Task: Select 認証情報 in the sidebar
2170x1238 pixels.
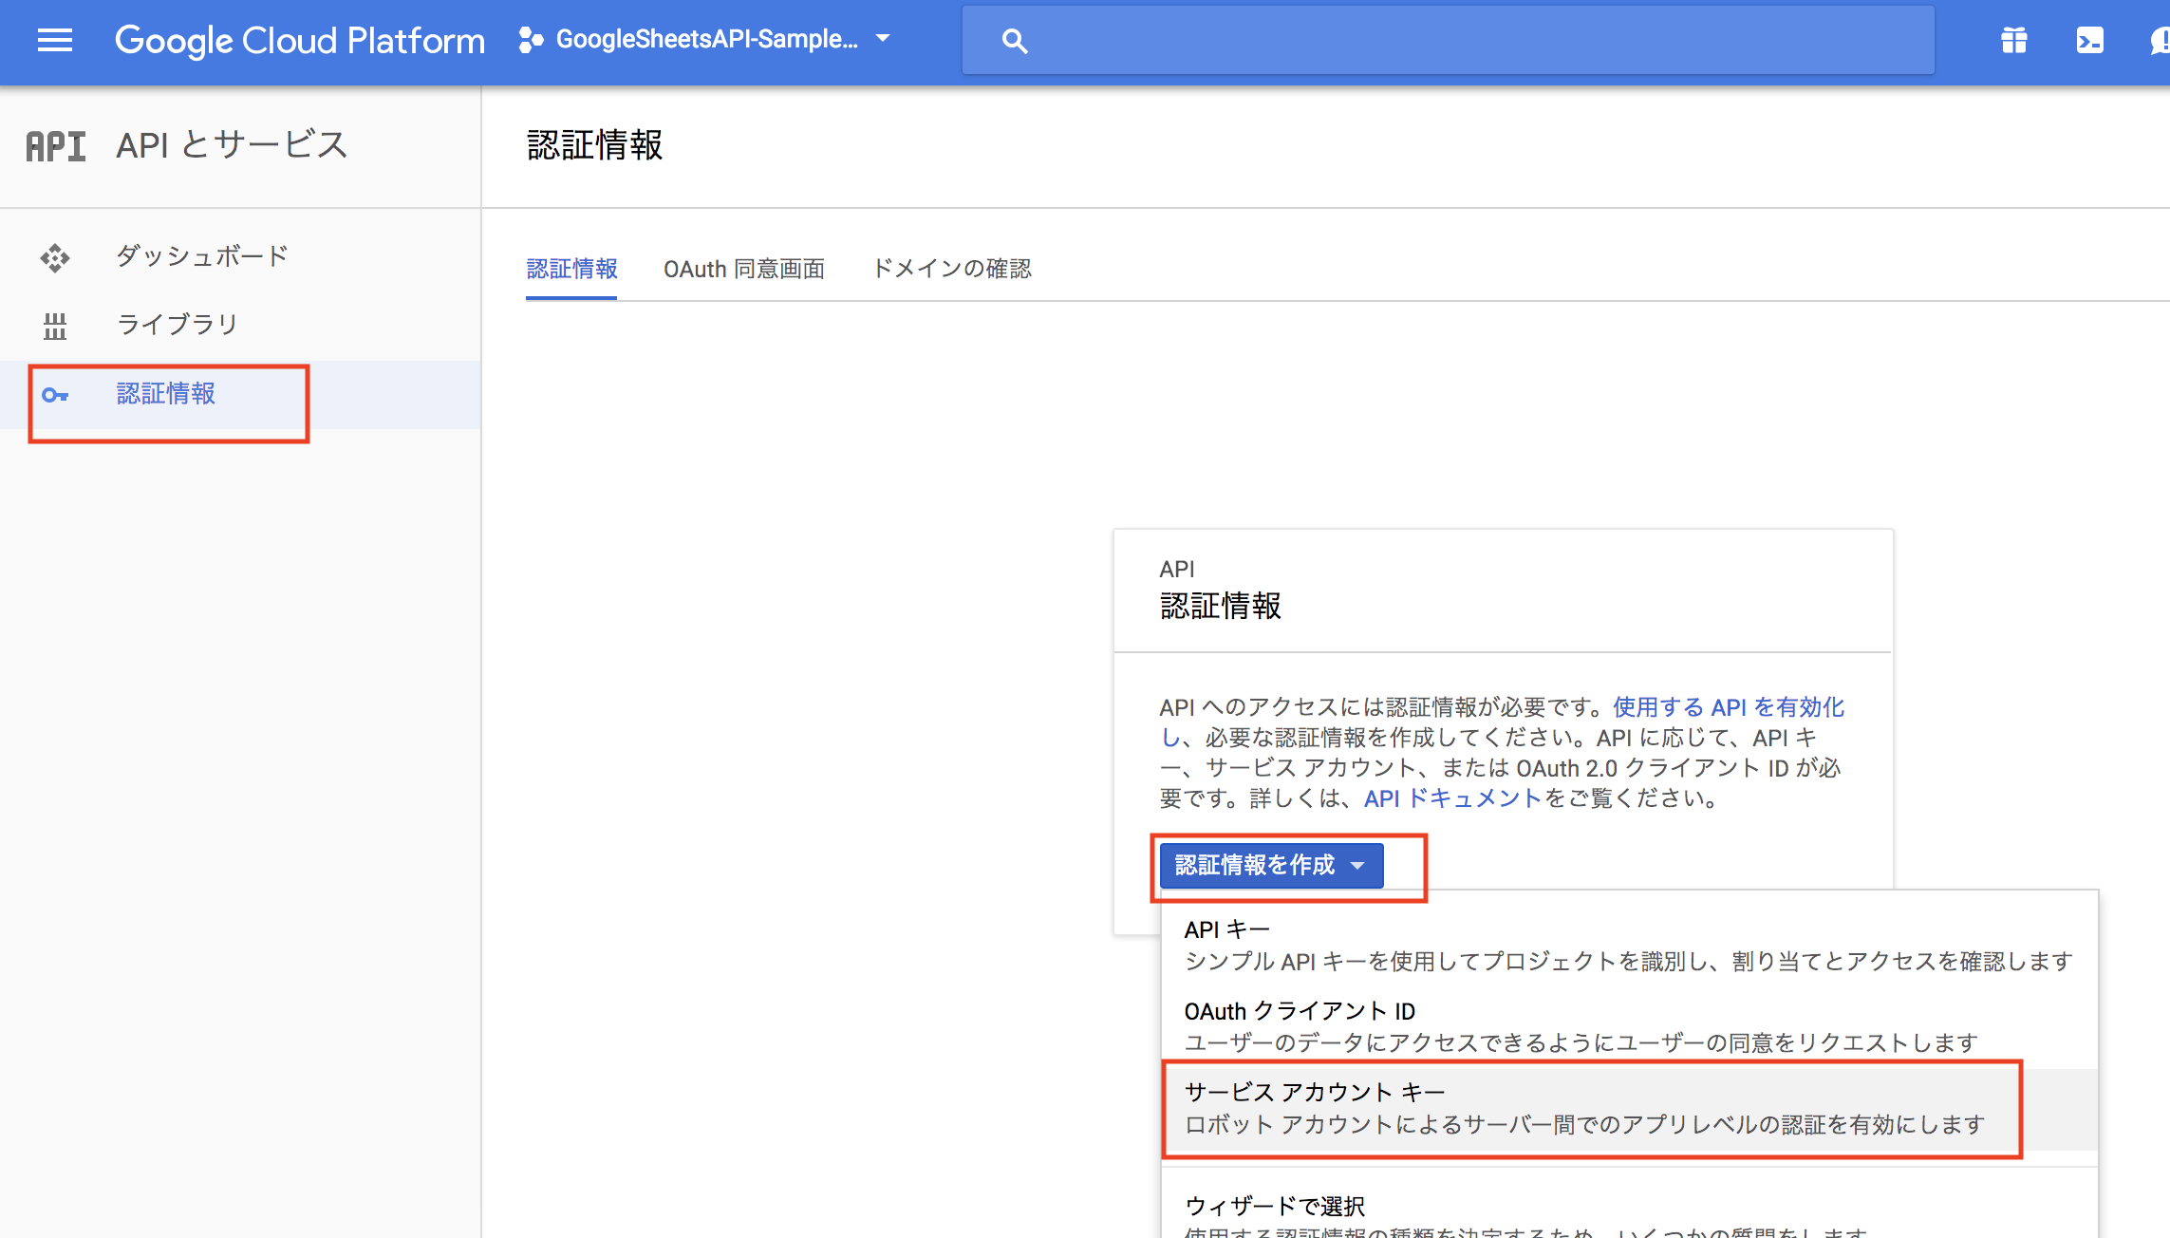Action: pos(240,394)
